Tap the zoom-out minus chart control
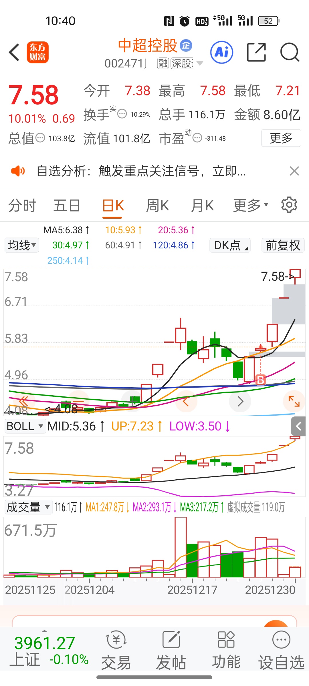Image resolution: width=309 pixels, height=686 pixels. click(78, 401)
